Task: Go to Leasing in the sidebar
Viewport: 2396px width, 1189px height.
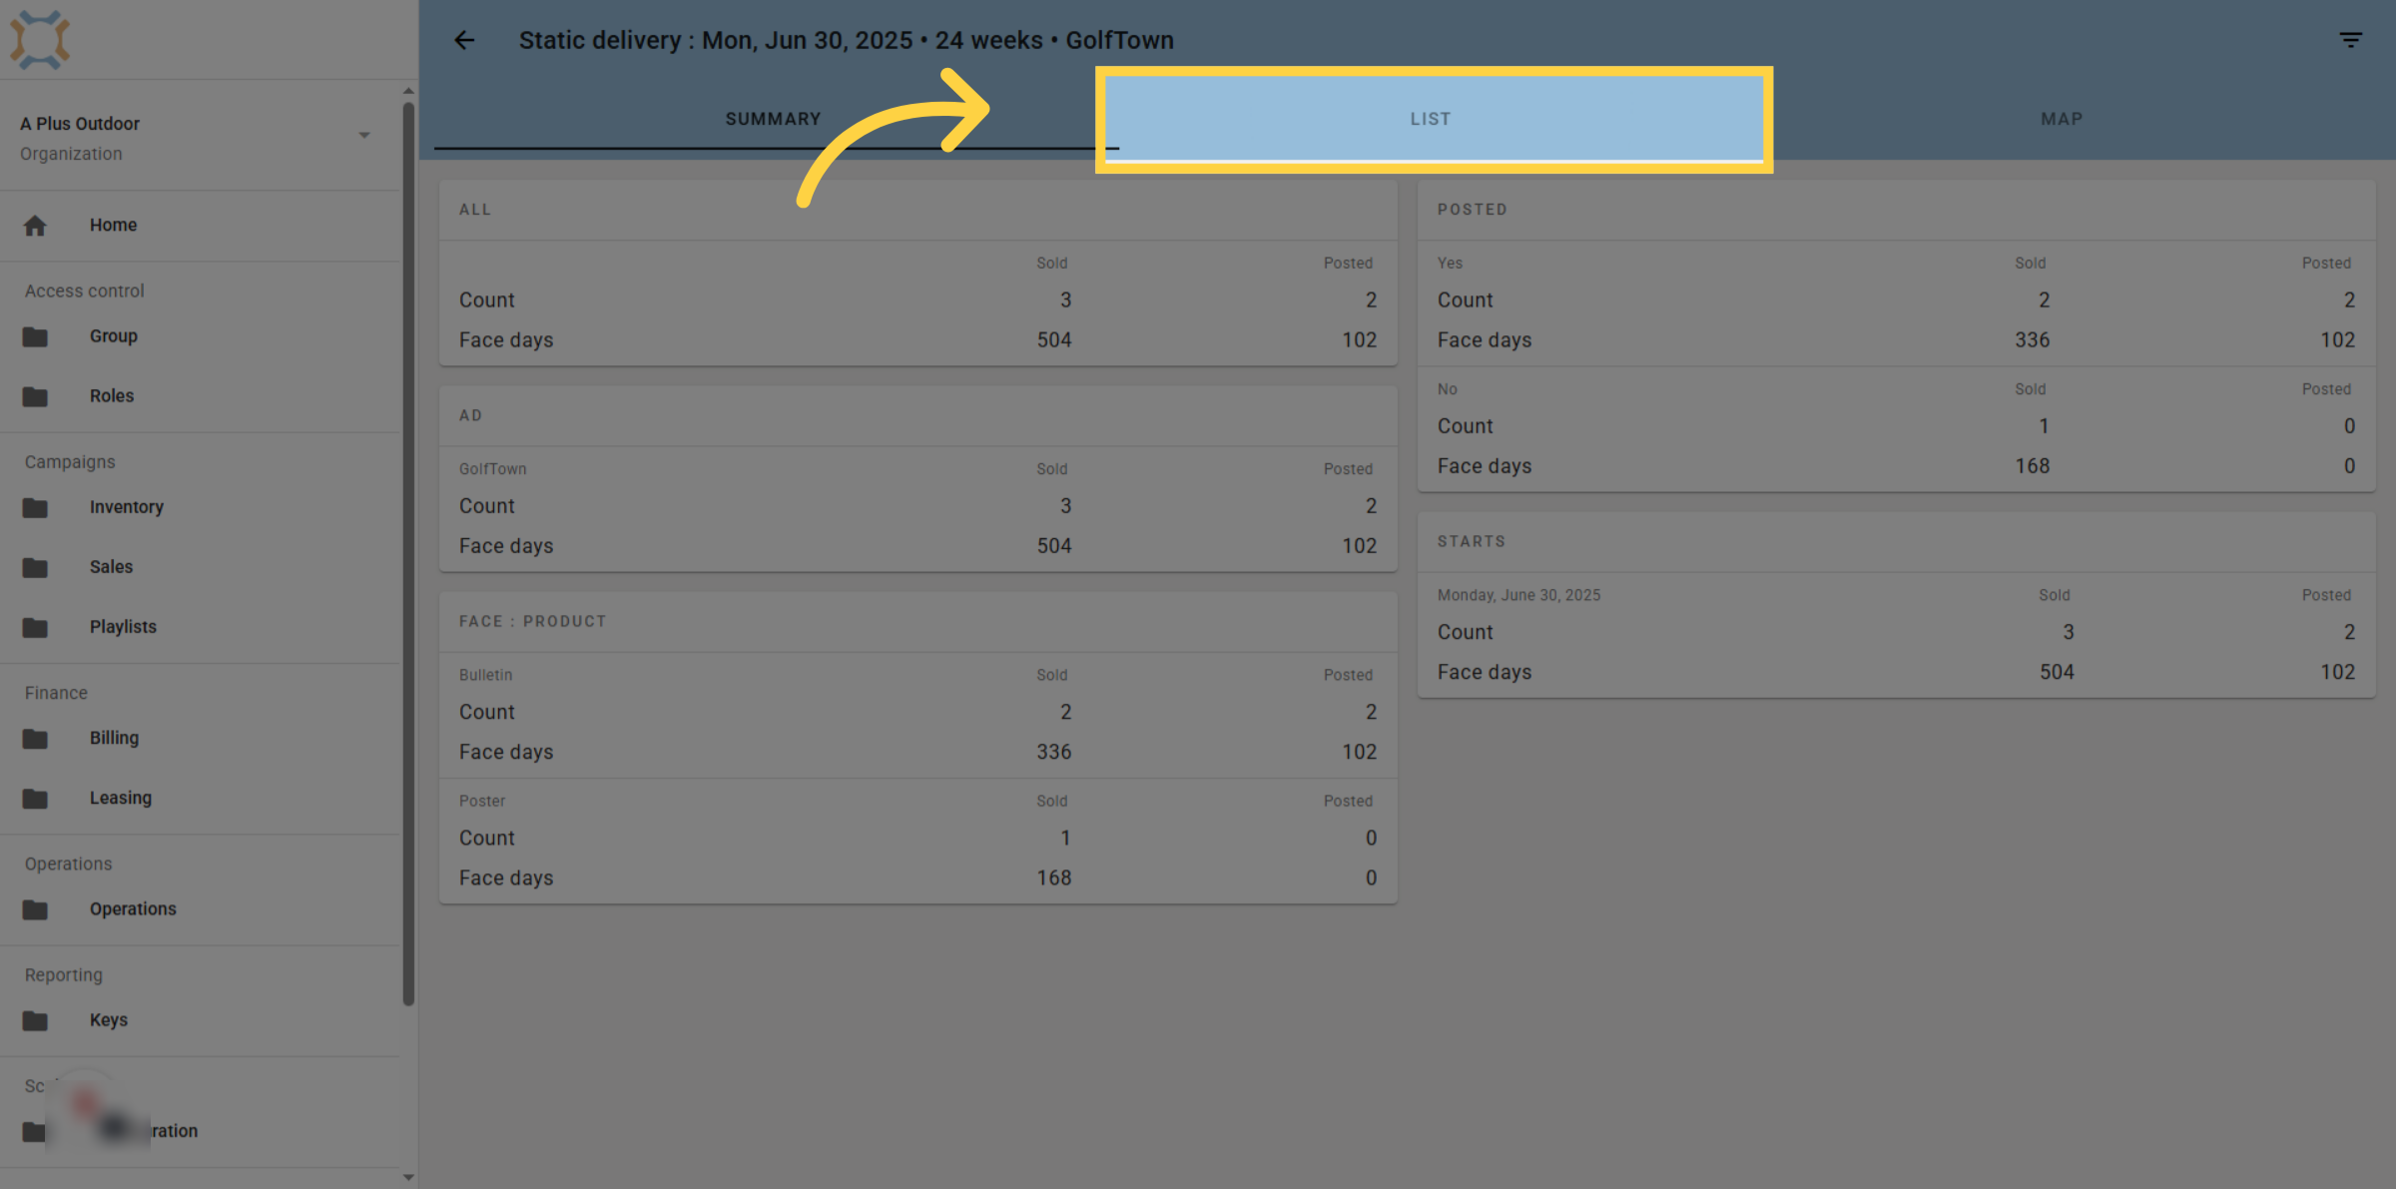Action: (x=200, y=798)
